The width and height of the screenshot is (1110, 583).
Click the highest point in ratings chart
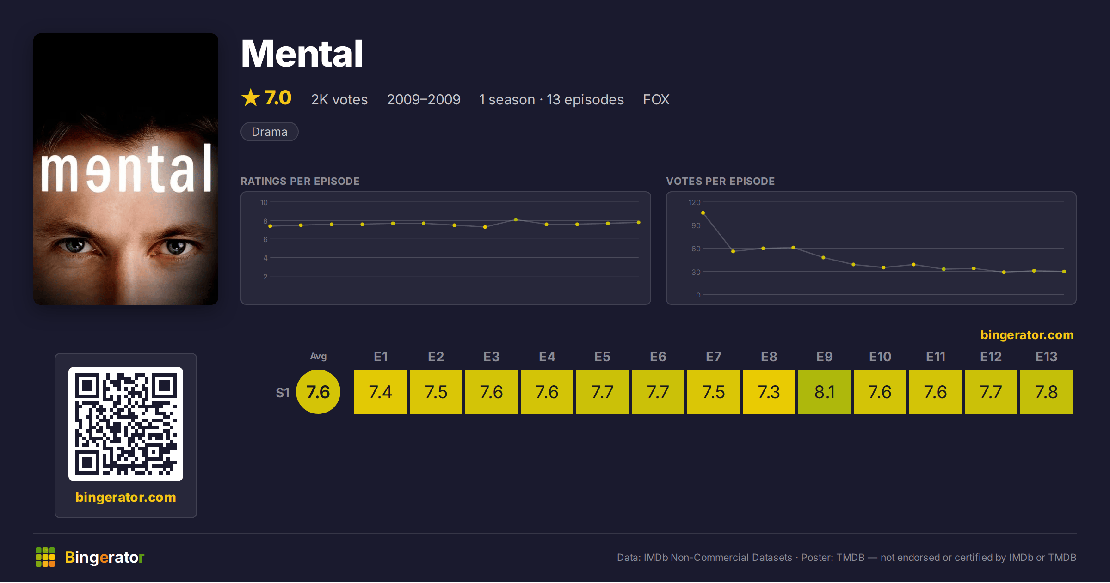pos(516,220)
